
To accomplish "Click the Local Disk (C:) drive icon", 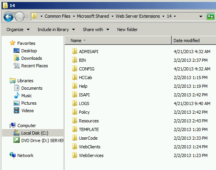I will (17, 133).
